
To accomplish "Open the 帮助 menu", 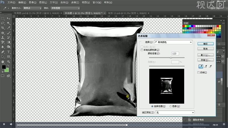I will (x=108, y=3).
